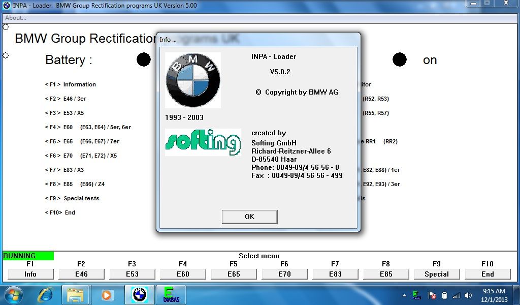
Task: Click '< F5 > E65' menu line
Action: click(82, 141)
